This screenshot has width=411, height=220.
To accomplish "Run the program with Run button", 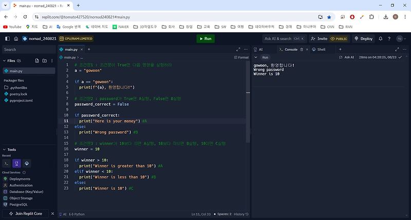I will coord(206,38).
